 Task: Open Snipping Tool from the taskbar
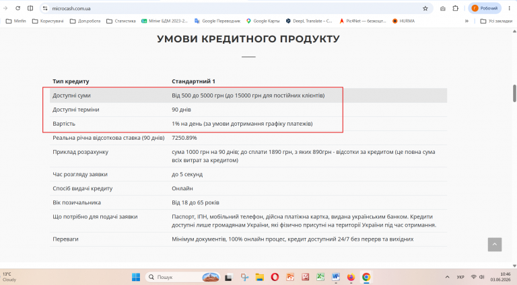click(x=244, y=277)
